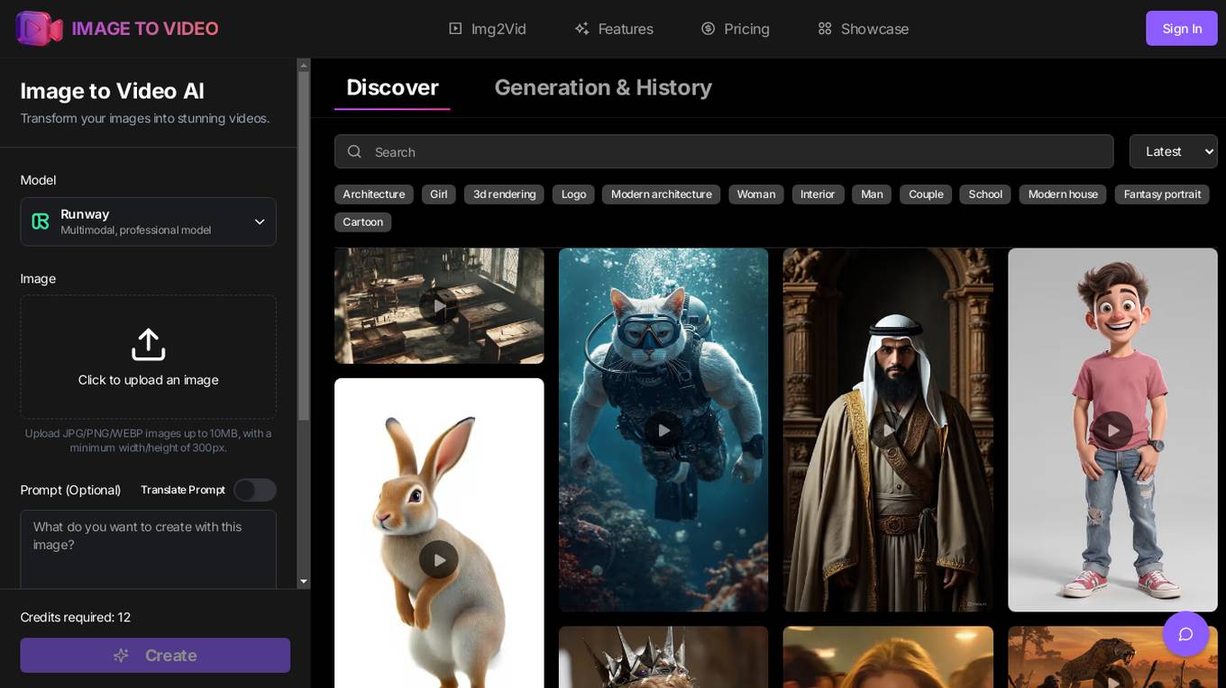Click the Img2Vid play-box icon

pyautogui.click(x=455, y=29)
